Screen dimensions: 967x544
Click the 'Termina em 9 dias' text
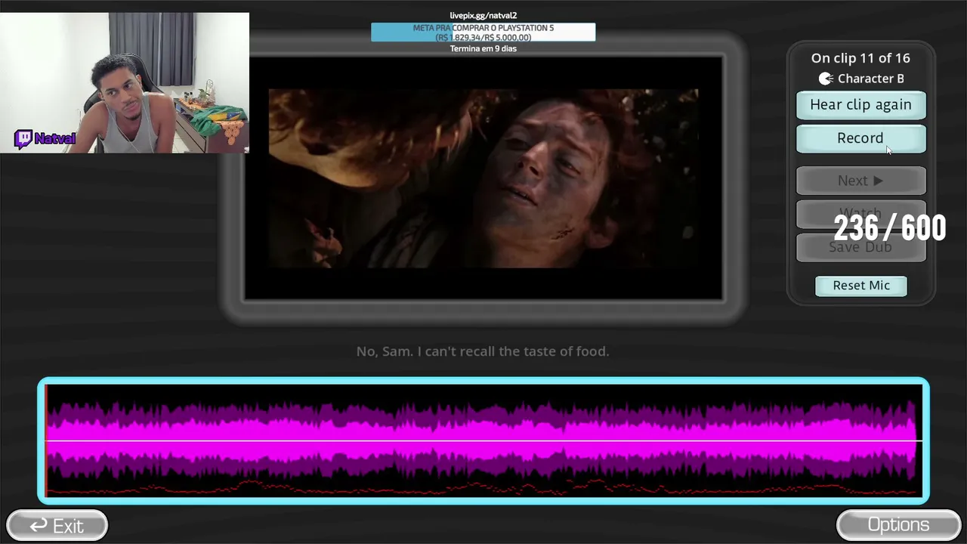coord(483,48)
